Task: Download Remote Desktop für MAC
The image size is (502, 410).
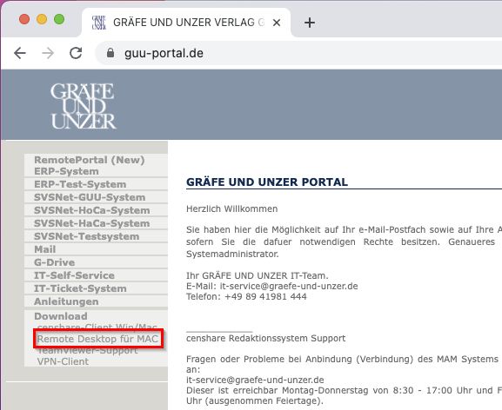Action: pyautogui.click(x=98, y=339)
